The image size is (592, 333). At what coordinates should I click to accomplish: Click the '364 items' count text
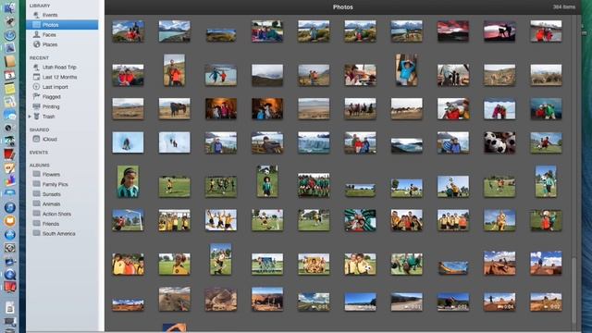564,6
